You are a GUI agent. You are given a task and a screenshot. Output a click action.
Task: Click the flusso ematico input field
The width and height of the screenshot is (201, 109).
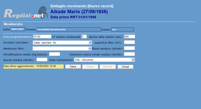[x=129, y=48]
